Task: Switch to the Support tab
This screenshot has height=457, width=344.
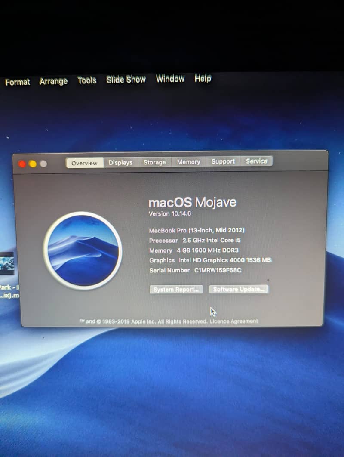Action: (223, 161)
